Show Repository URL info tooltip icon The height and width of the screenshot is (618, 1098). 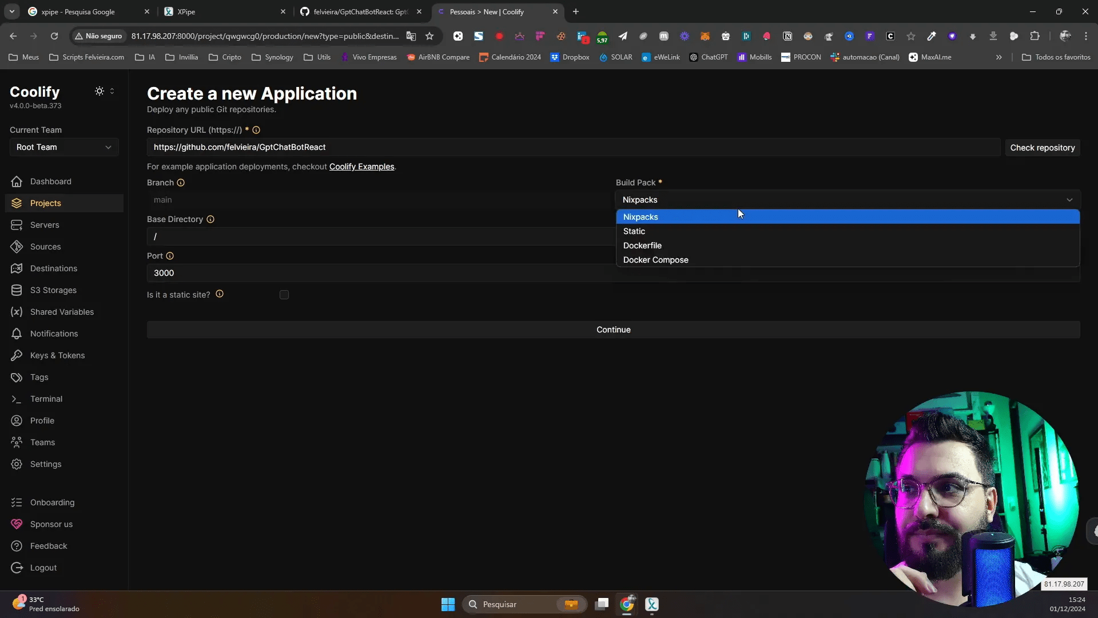coord(256,130)
